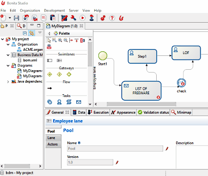Click the Version input field

[x=90, y=162]
